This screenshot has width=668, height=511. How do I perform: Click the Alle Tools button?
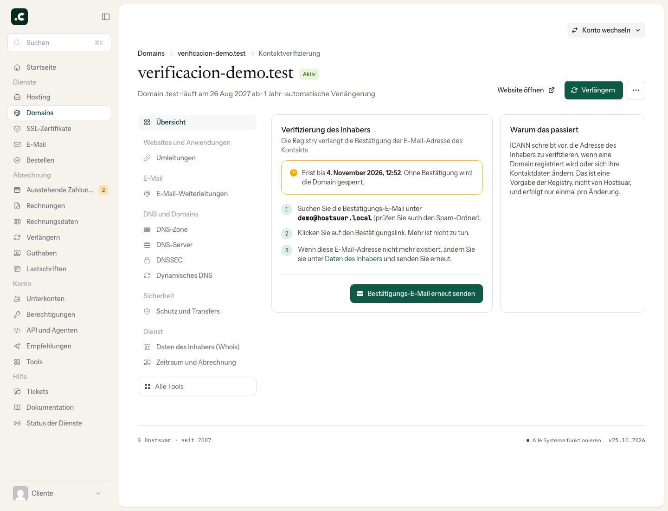tap(197, 387)
